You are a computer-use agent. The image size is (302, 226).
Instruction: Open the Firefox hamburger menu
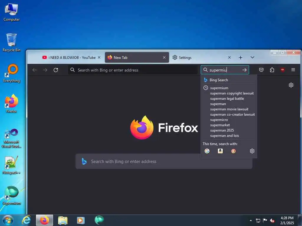[293, 70]
